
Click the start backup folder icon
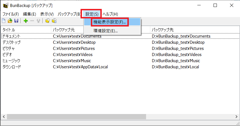pyautogui.click(x=48, y=21)
